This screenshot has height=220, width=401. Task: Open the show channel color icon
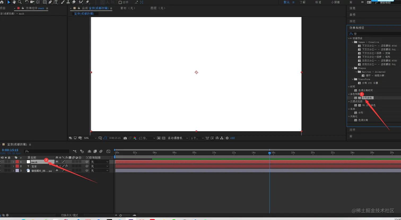click(135, 138)
